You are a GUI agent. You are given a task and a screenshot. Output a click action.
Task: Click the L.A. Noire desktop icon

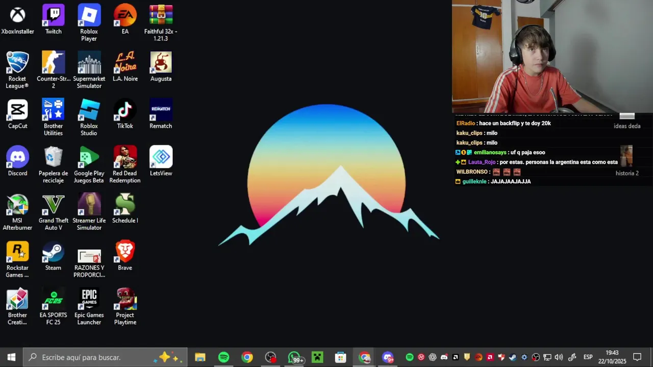(125, 67)
